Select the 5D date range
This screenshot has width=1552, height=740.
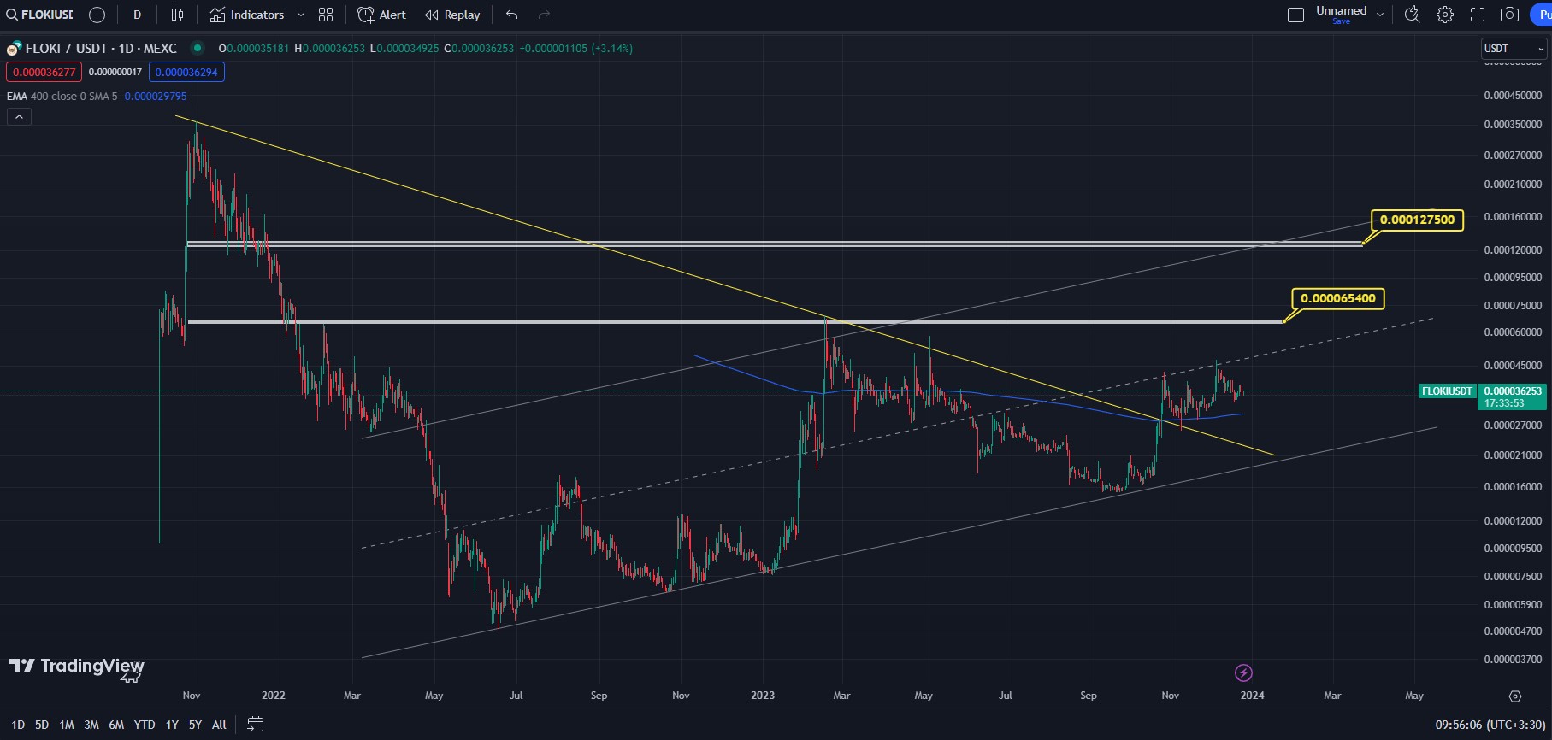(42, 725)
